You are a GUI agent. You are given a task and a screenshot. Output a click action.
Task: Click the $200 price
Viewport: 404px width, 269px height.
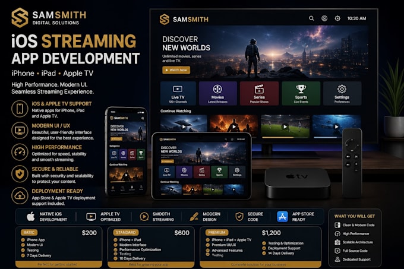(x=89, y=233)
